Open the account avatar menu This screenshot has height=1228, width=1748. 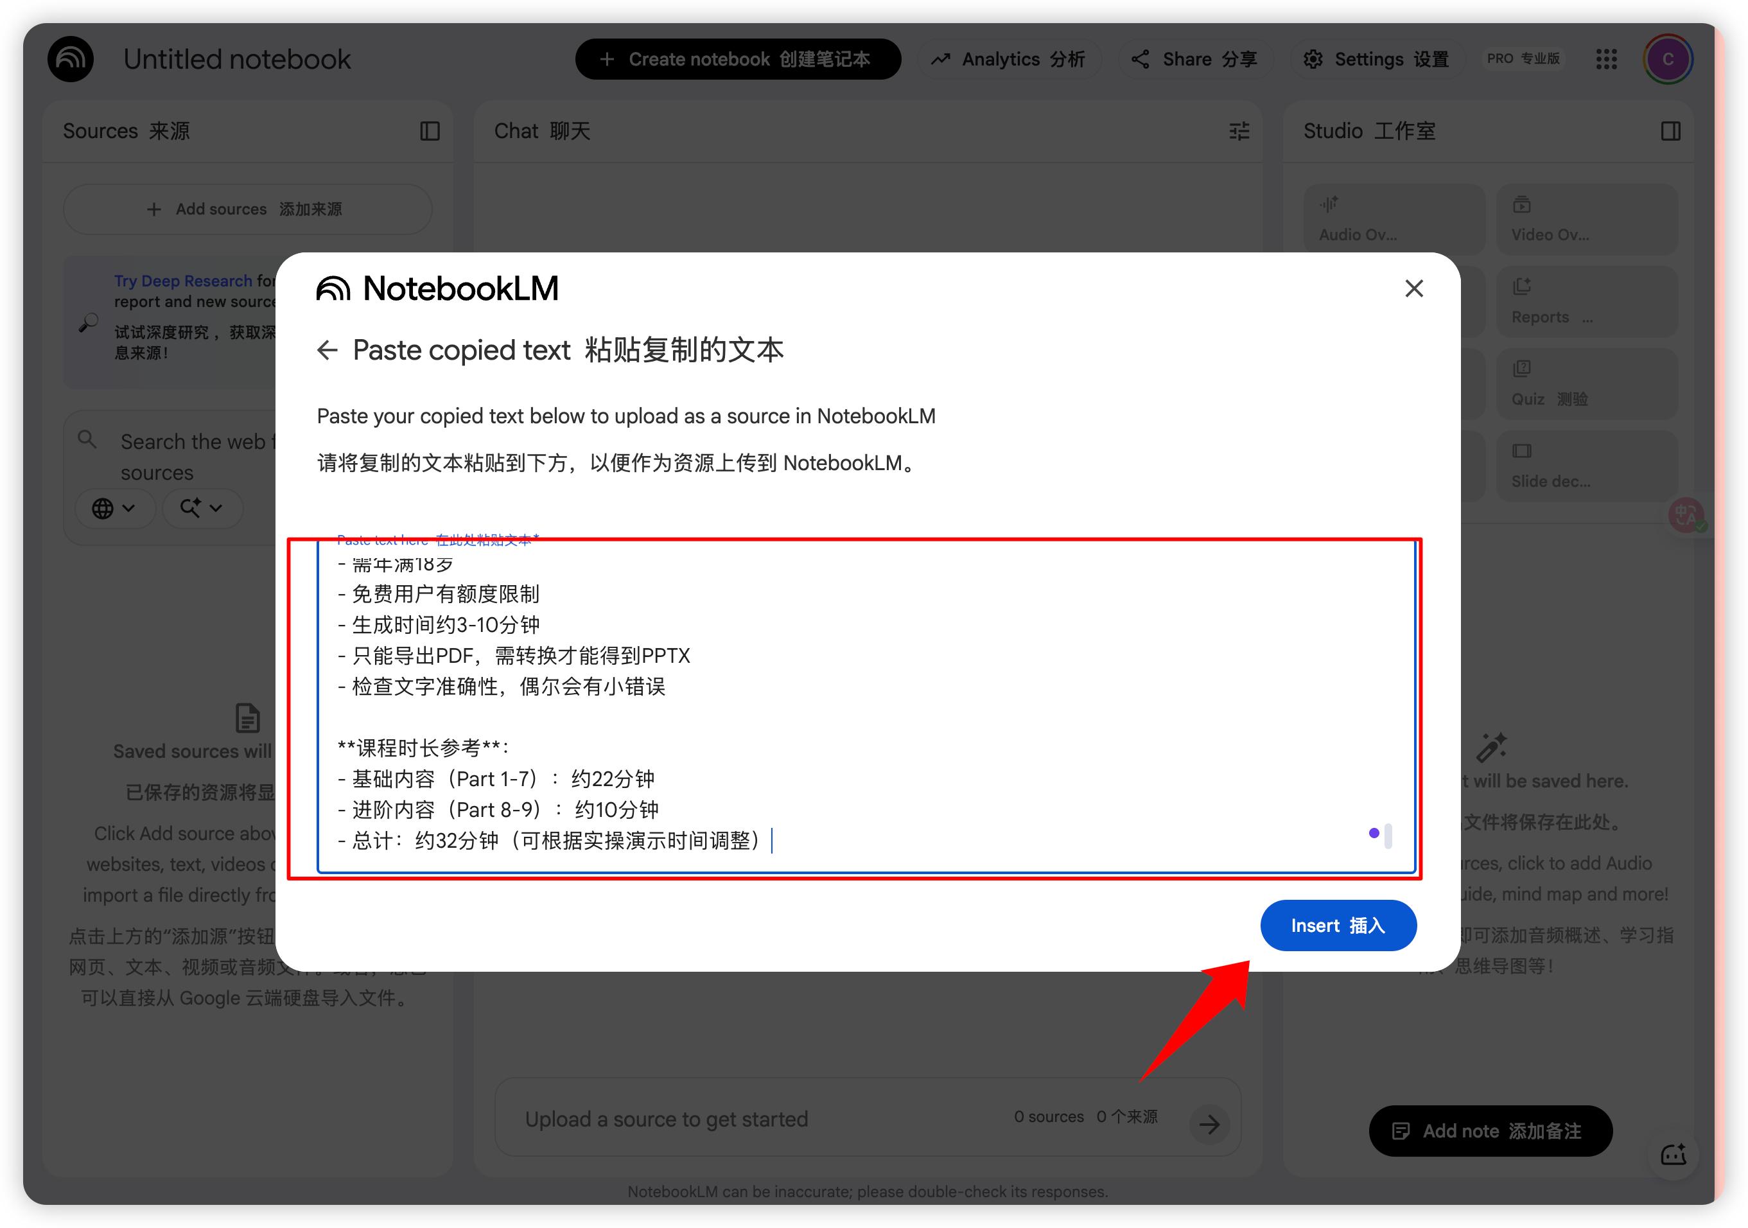pyautogui.click(x=1667, y=59)
